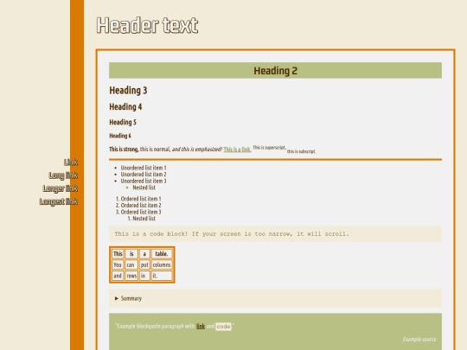Click the 'and' table cell
The width and height of the screenshot is (467, 350).
point(118,276)
